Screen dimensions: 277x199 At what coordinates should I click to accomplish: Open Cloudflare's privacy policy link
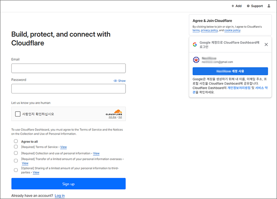click(209, 30)
